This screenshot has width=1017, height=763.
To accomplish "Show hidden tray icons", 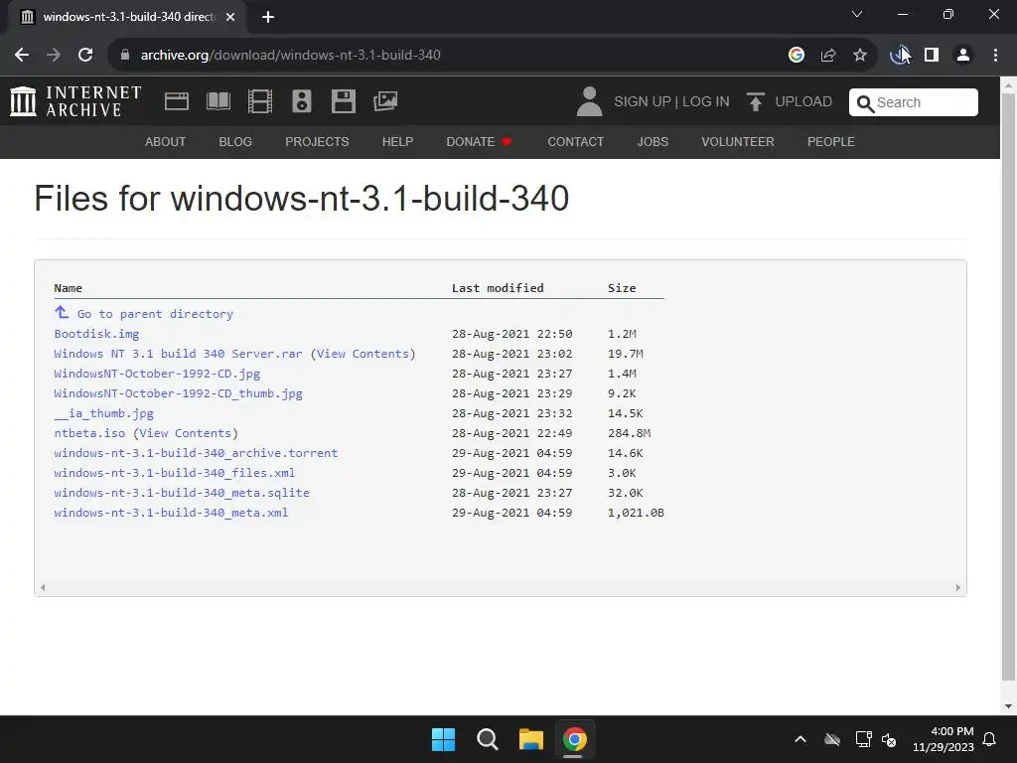I will coord(800,739).
